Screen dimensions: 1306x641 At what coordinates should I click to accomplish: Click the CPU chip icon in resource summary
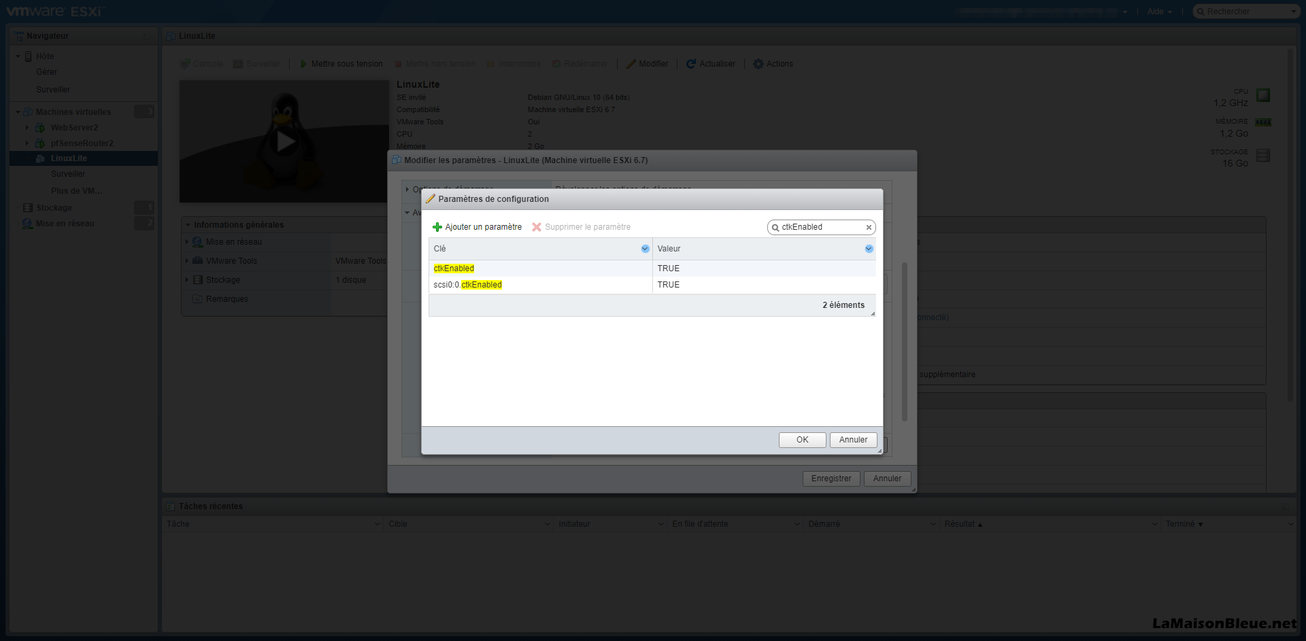1263,95
